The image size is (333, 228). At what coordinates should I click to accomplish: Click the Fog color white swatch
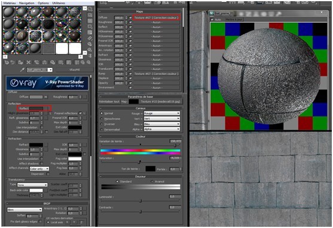75,159
